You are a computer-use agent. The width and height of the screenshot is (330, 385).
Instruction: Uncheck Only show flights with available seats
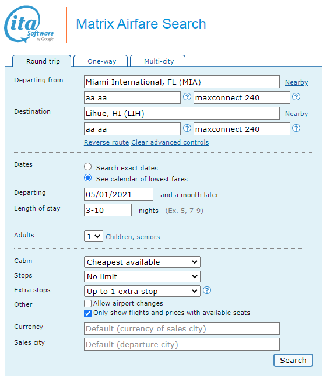coord(87,313)
